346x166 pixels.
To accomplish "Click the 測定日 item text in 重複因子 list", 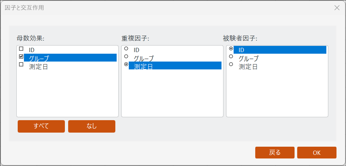I will [x=143, y=66].
